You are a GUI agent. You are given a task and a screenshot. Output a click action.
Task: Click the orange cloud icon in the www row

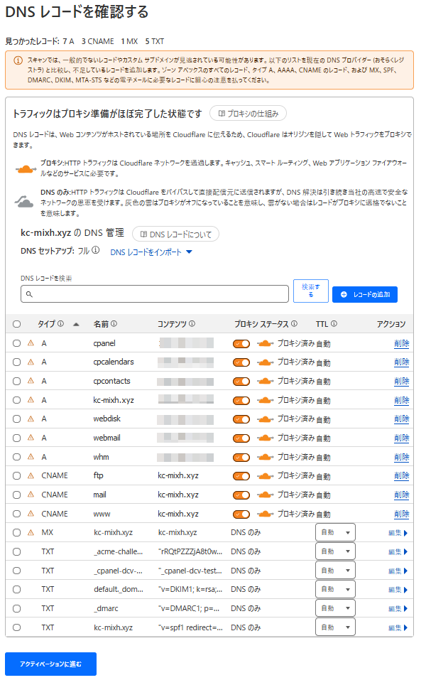pos(265,514)
